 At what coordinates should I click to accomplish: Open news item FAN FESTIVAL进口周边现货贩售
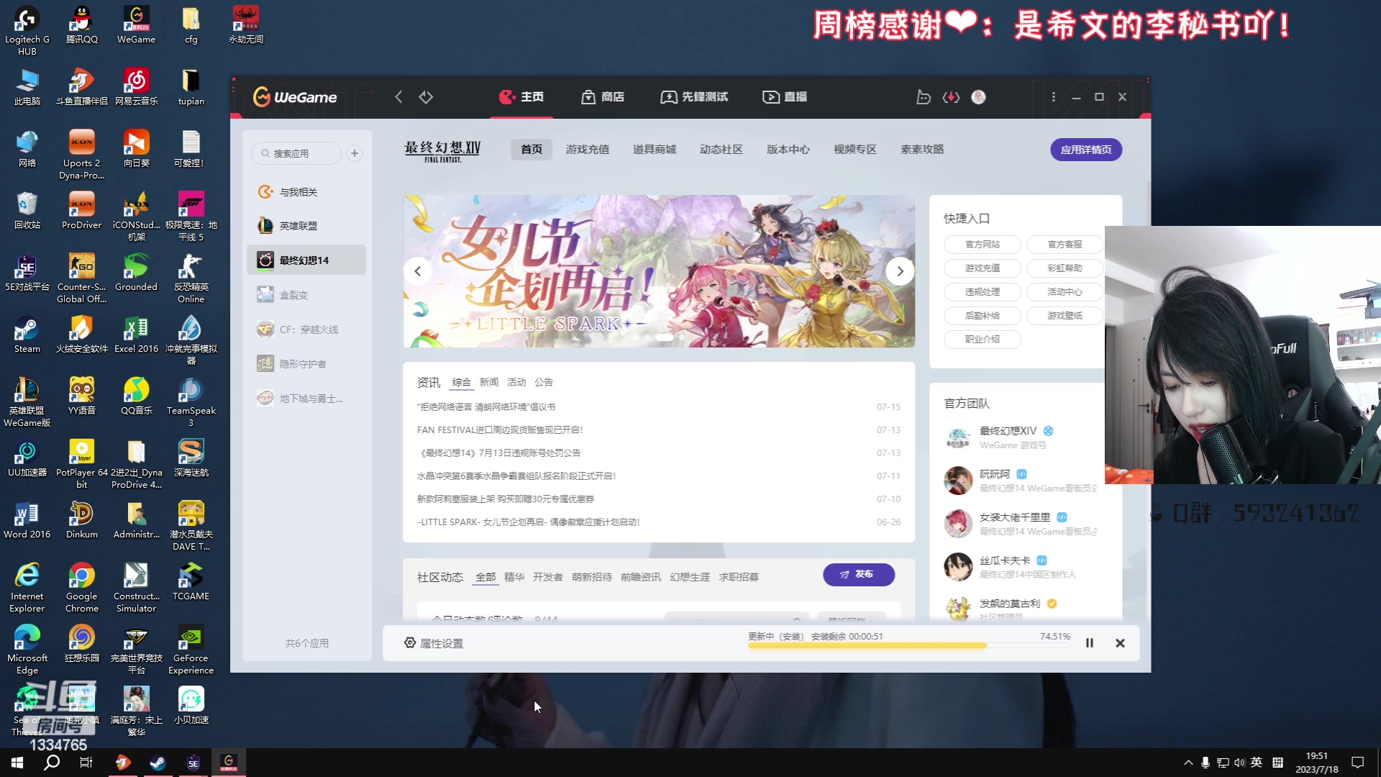tap(500, 430)
